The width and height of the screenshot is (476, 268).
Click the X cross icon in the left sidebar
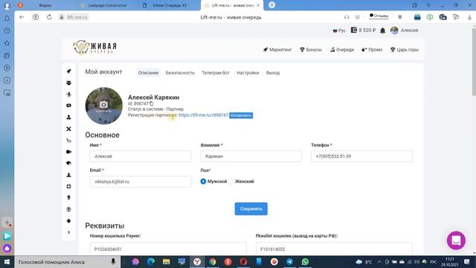pos(69,129)
